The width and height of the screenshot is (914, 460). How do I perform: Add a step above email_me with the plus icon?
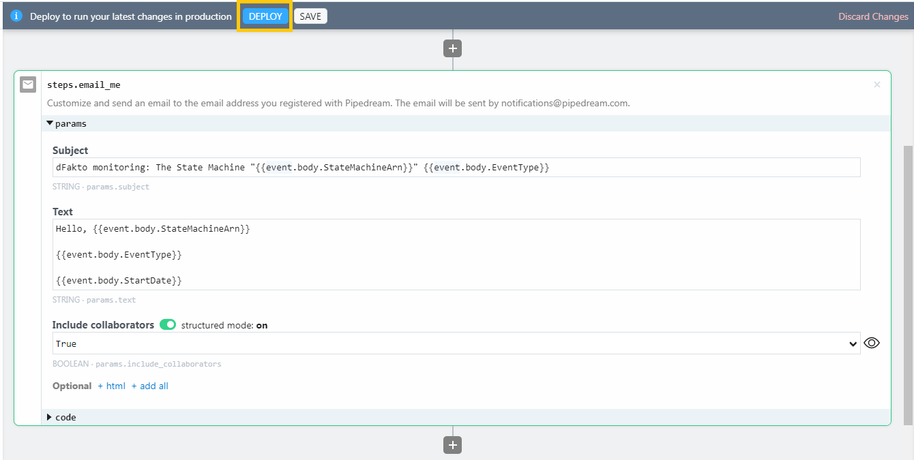452,48
